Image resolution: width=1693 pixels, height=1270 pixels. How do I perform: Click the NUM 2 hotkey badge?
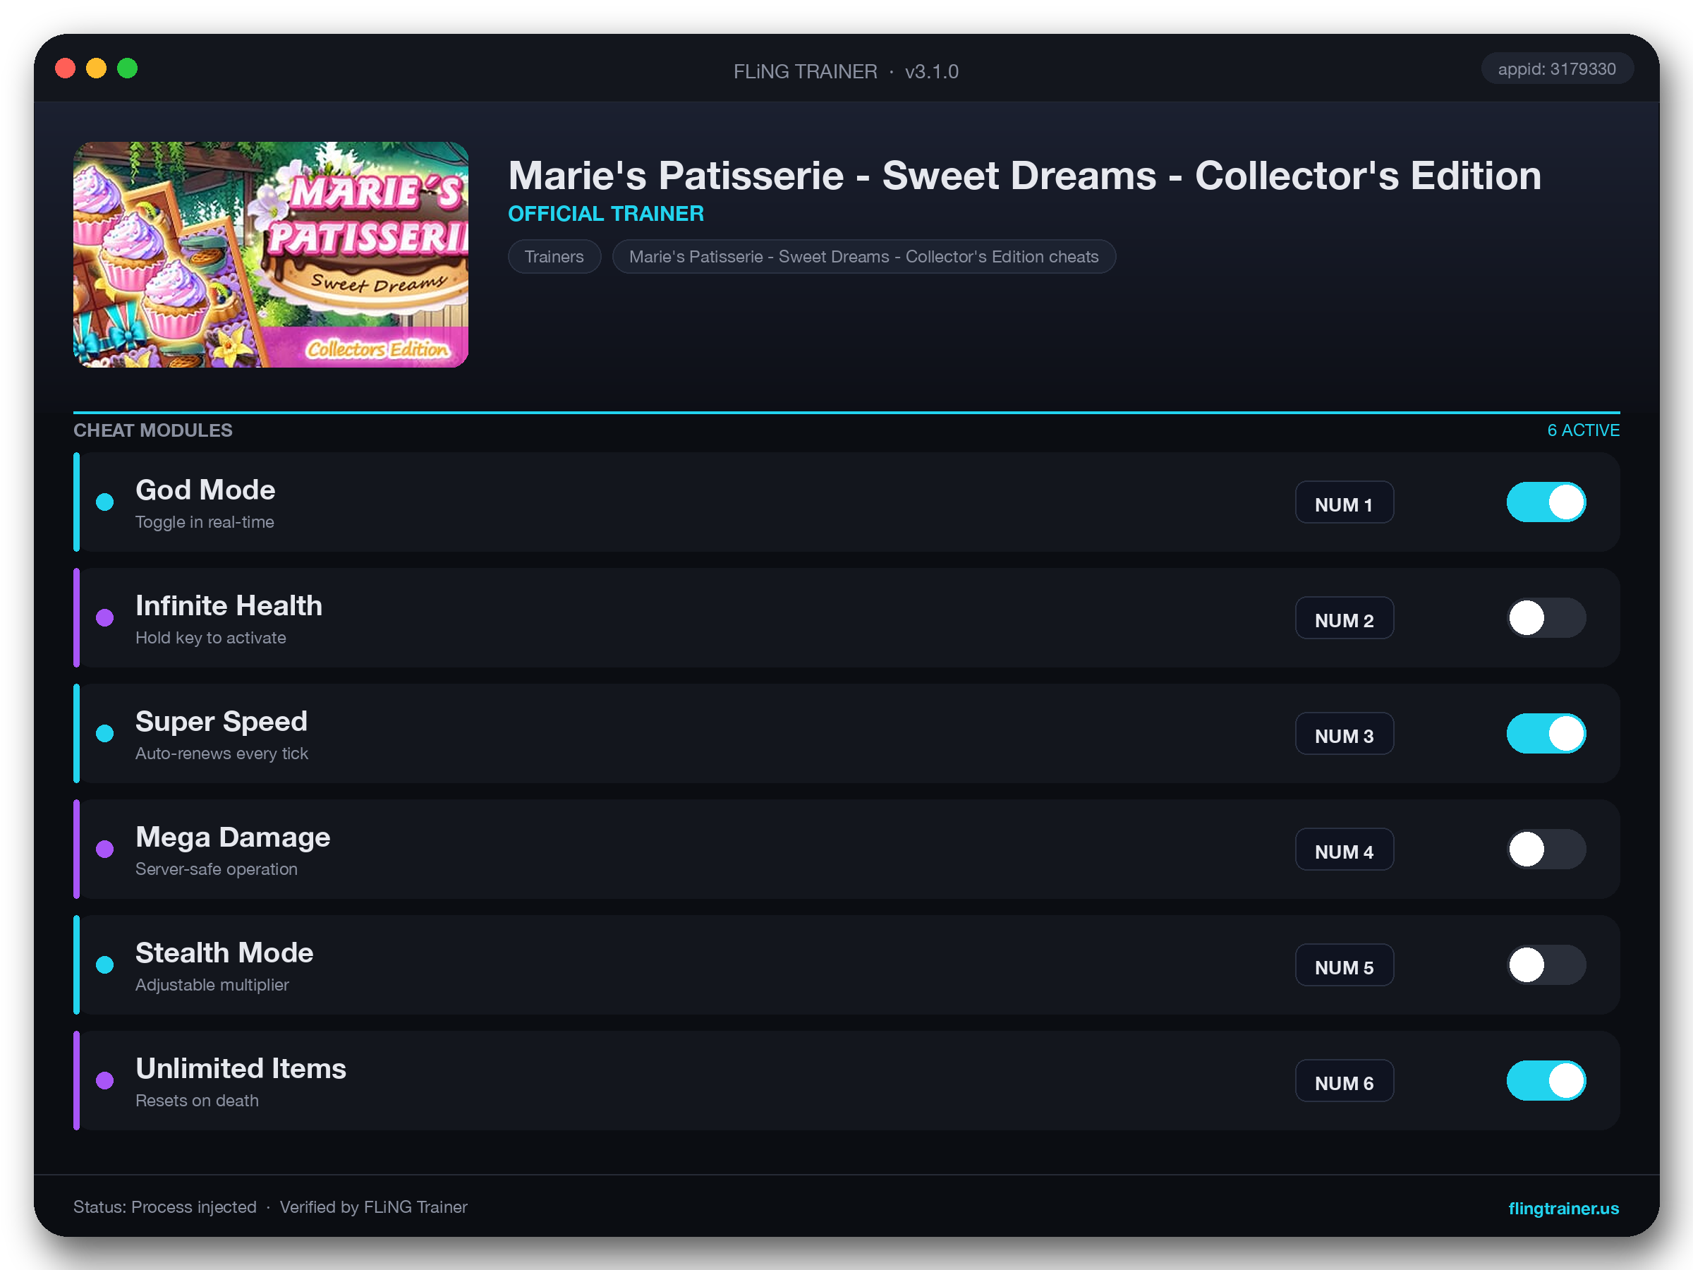click(1344, 618)
